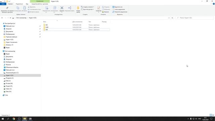Open the Move to dropdown arrow
This screenshot has height=121, width=215.
[x=46, y=12]
